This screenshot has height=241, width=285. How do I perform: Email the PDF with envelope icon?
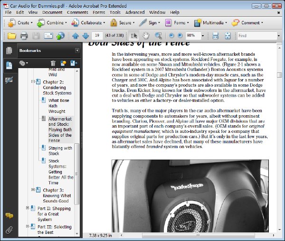pyautogui.click(x=48, y=36)
